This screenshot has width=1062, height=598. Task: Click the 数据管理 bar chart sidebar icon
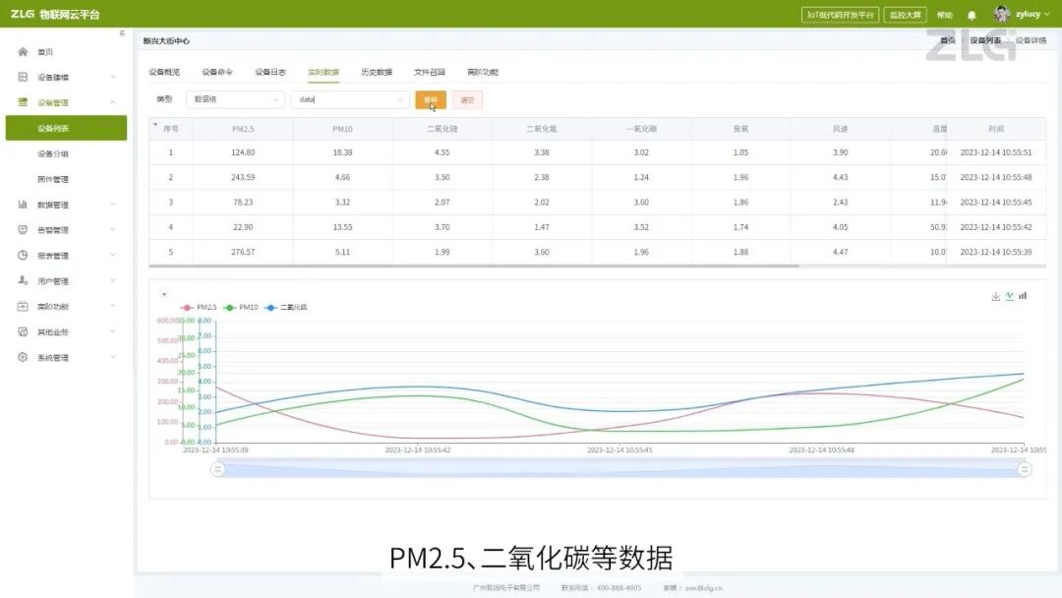(23, 205)
